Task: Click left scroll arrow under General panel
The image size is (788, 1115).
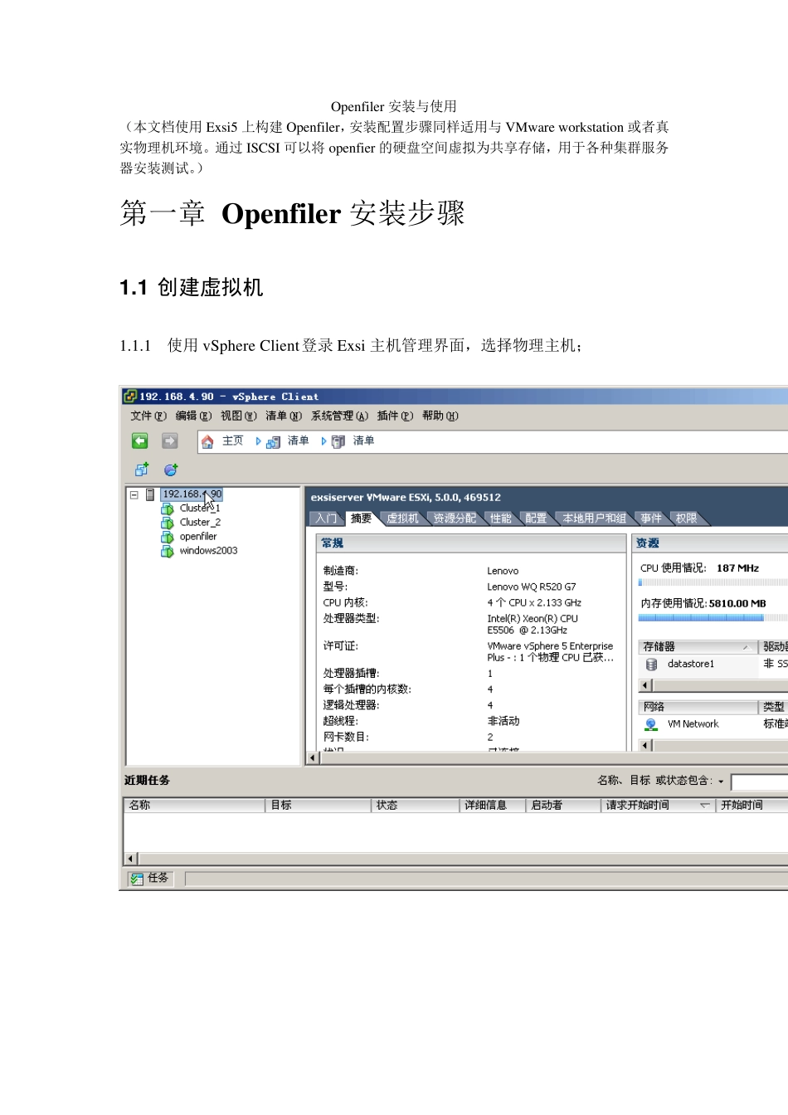Action: (313, 758)
